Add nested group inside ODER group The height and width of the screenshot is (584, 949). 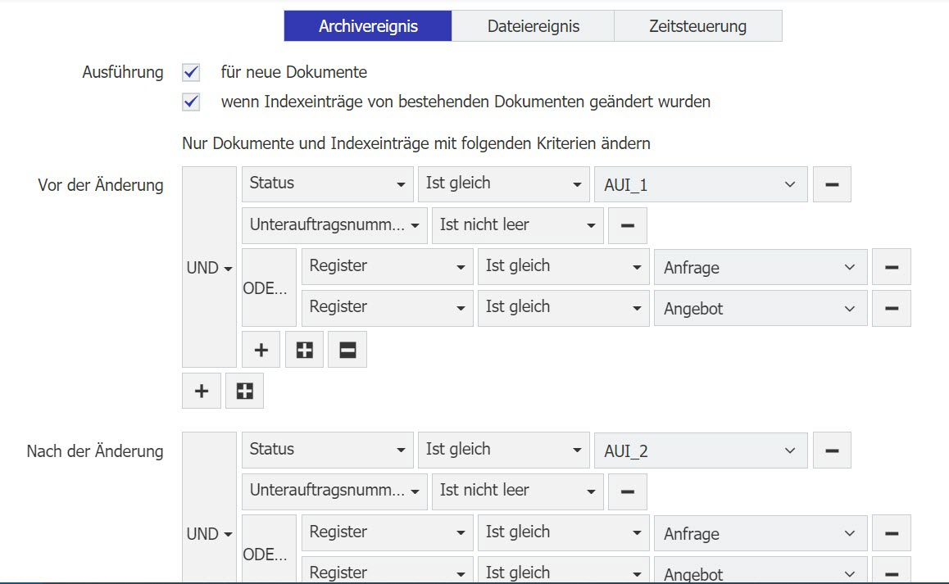tap(304, 350)
